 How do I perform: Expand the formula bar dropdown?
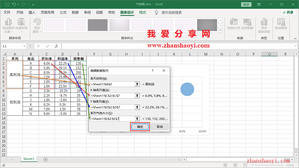295,46
